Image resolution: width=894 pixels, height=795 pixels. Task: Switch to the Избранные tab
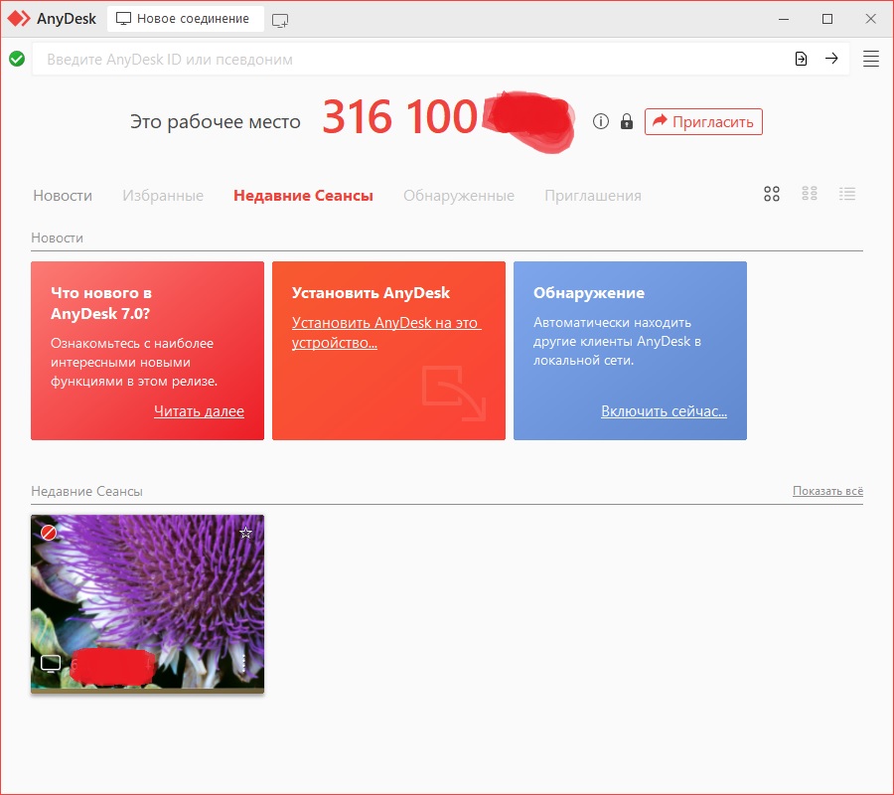pos(163,196)
